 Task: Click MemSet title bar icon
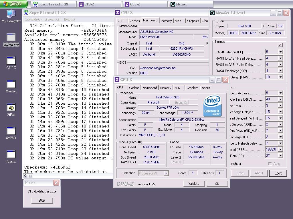tap(212, 13)
